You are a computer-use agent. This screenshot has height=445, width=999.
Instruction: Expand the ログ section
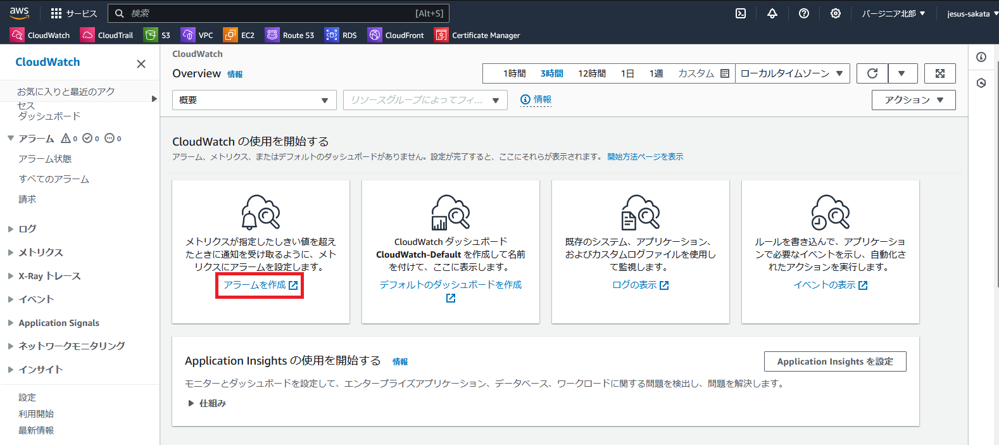pos(11,229)
